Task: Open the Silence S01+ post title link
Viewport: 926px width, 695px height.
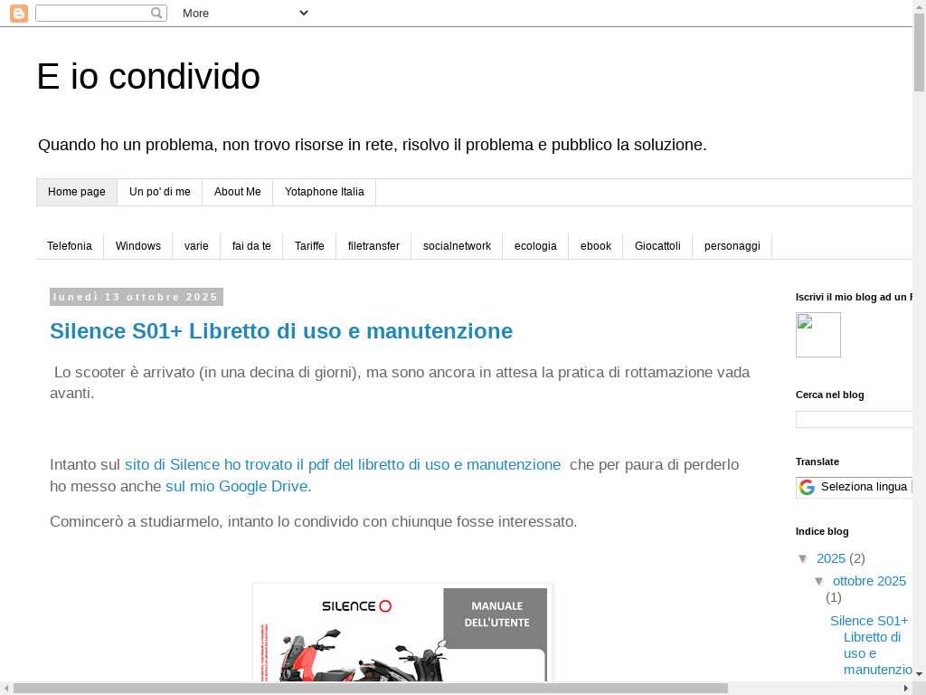Action: [281, 331]
